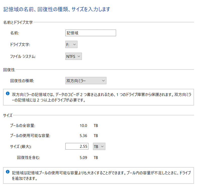Screen dimensions: 201x191
Task: Click the note text about adding drives
Action: (x=101, y=175)
